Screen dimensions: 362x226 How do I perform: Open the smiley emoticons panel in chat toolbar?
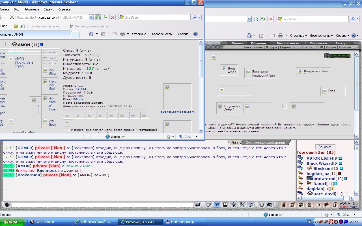click(x=262, y=205)
